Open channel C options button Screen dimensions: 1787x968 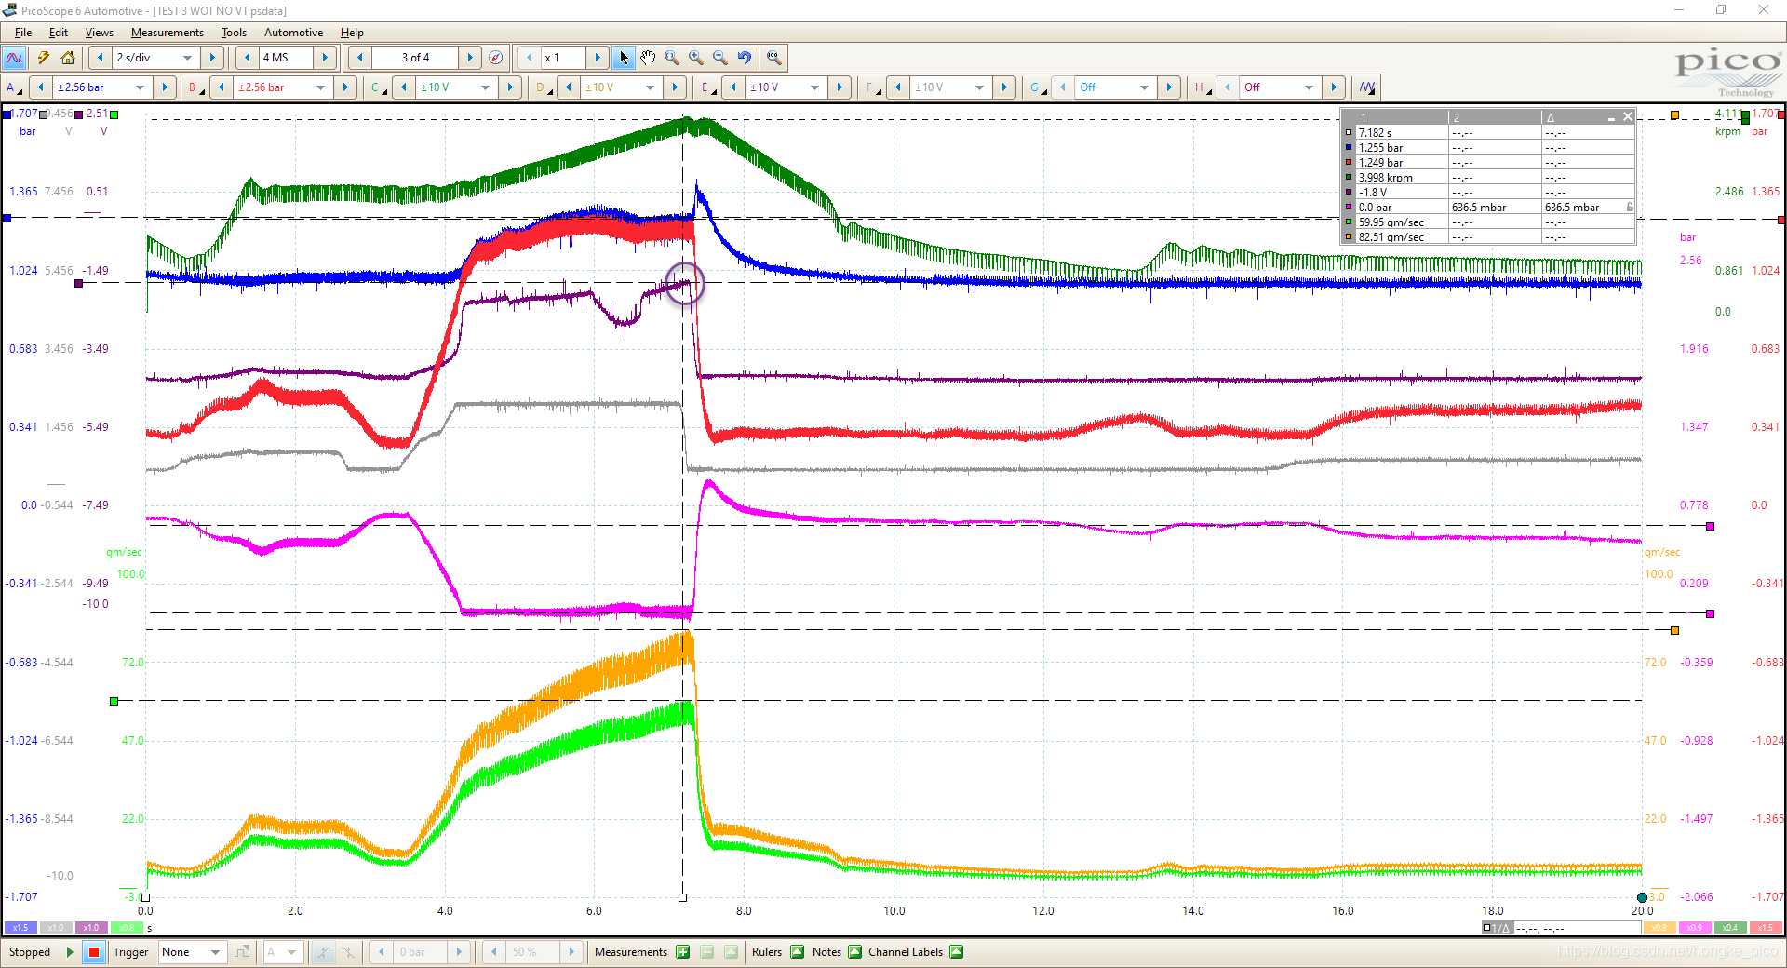pyautogui.click(x=377, y=87)
